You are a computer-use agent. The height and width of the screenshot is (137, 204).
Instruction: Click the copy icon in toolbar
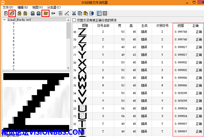(80, 13)
